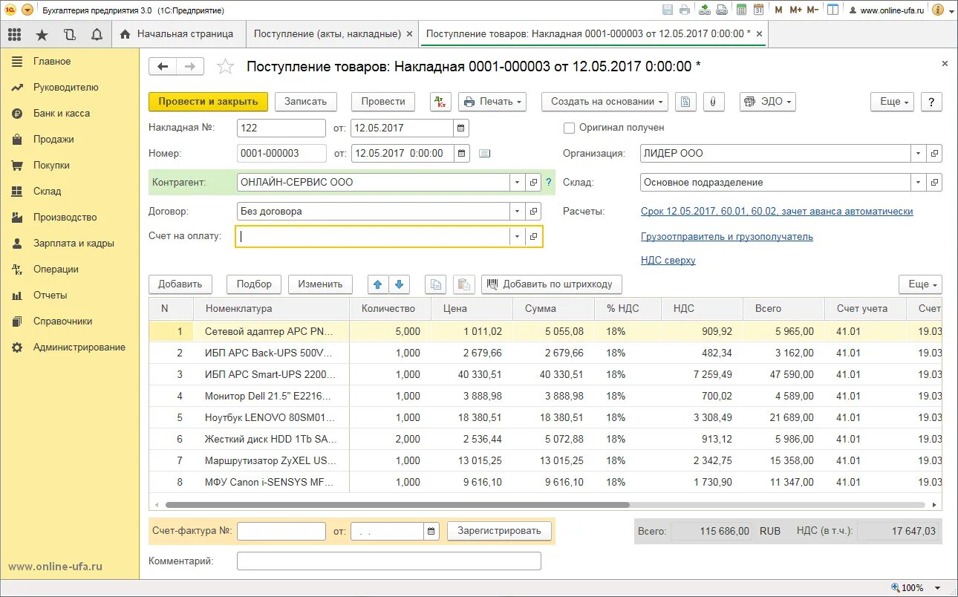Click the M memory button
958x597 pixels.
(x=778, y=10)
